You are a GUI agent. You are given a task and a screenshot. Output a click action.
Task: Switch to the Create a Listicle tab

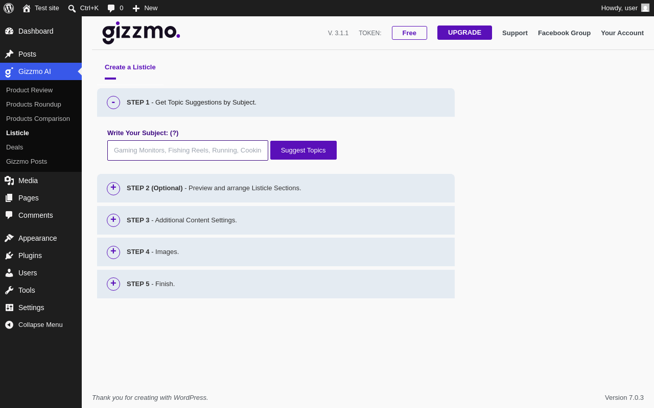[130, 67]
